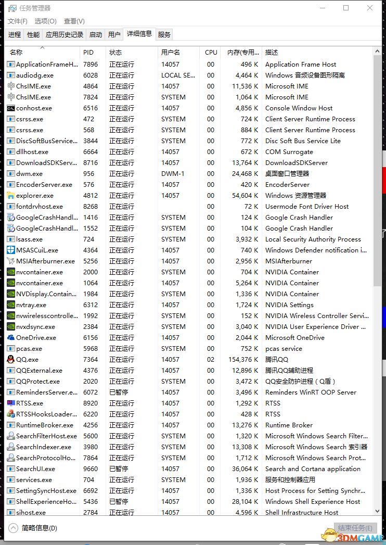
Task: Sort by the PID column header
Action: click(x=93, y=53)
